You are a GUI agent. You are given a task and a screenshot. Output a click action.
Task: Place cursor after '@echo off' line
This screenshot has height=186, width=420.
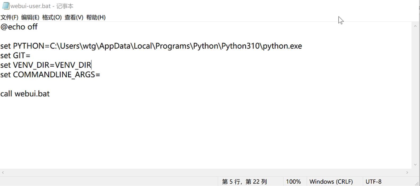pos(38,27)
